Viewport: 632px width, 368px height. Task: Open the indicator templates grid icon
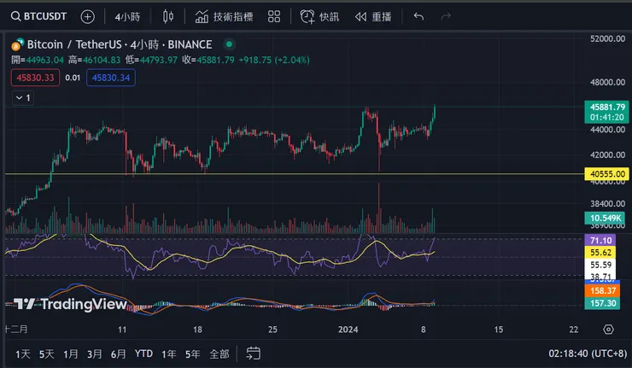(x=274, y=16)
